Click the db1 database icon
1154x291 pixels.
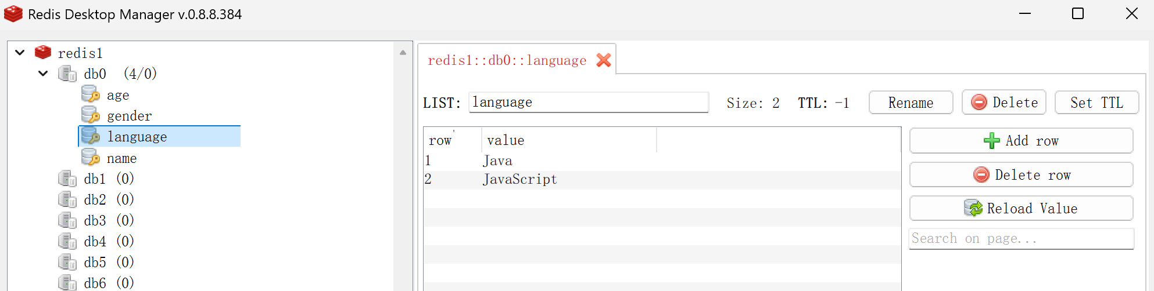pos(67,179)
